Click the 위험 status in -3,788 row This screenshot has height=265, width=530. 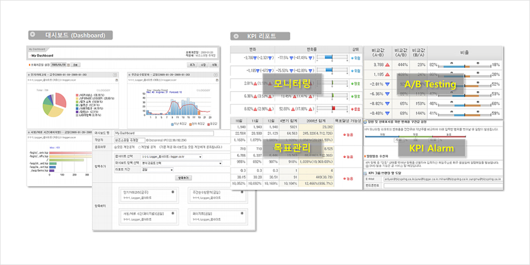coord(355,58)
